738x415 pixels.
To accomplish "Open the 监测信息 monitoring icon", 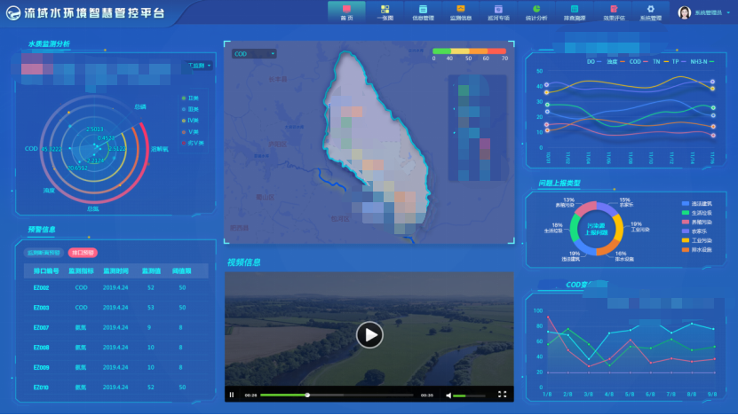I will pyautogui.click(x=461, y=9).
